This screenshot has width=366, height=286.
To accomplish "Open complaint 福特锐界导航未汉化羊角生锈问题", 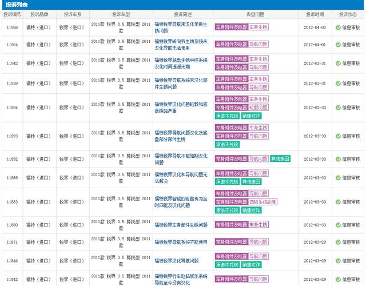I will tap(181, 27).
